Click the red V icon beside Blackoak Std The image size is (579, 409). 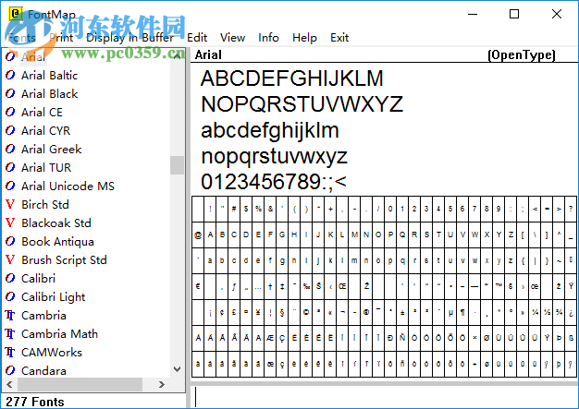coord(10,223)
